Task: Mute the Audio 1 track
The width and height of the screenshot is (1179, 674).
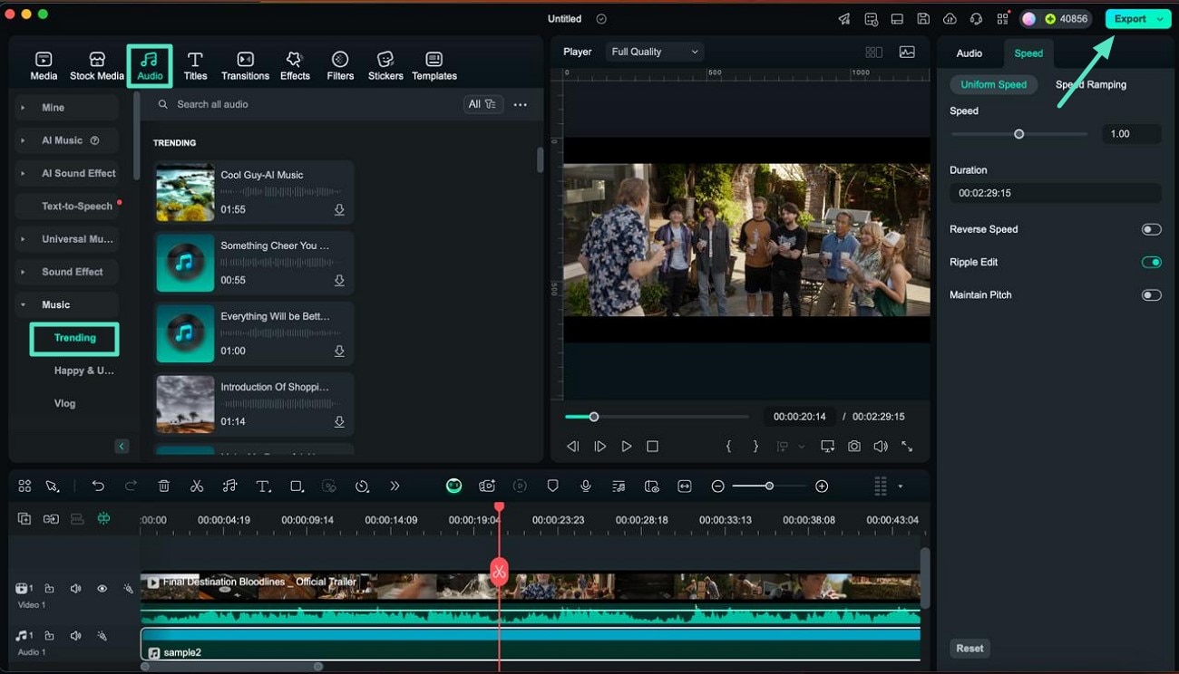Action: click(x=75, y=636)
